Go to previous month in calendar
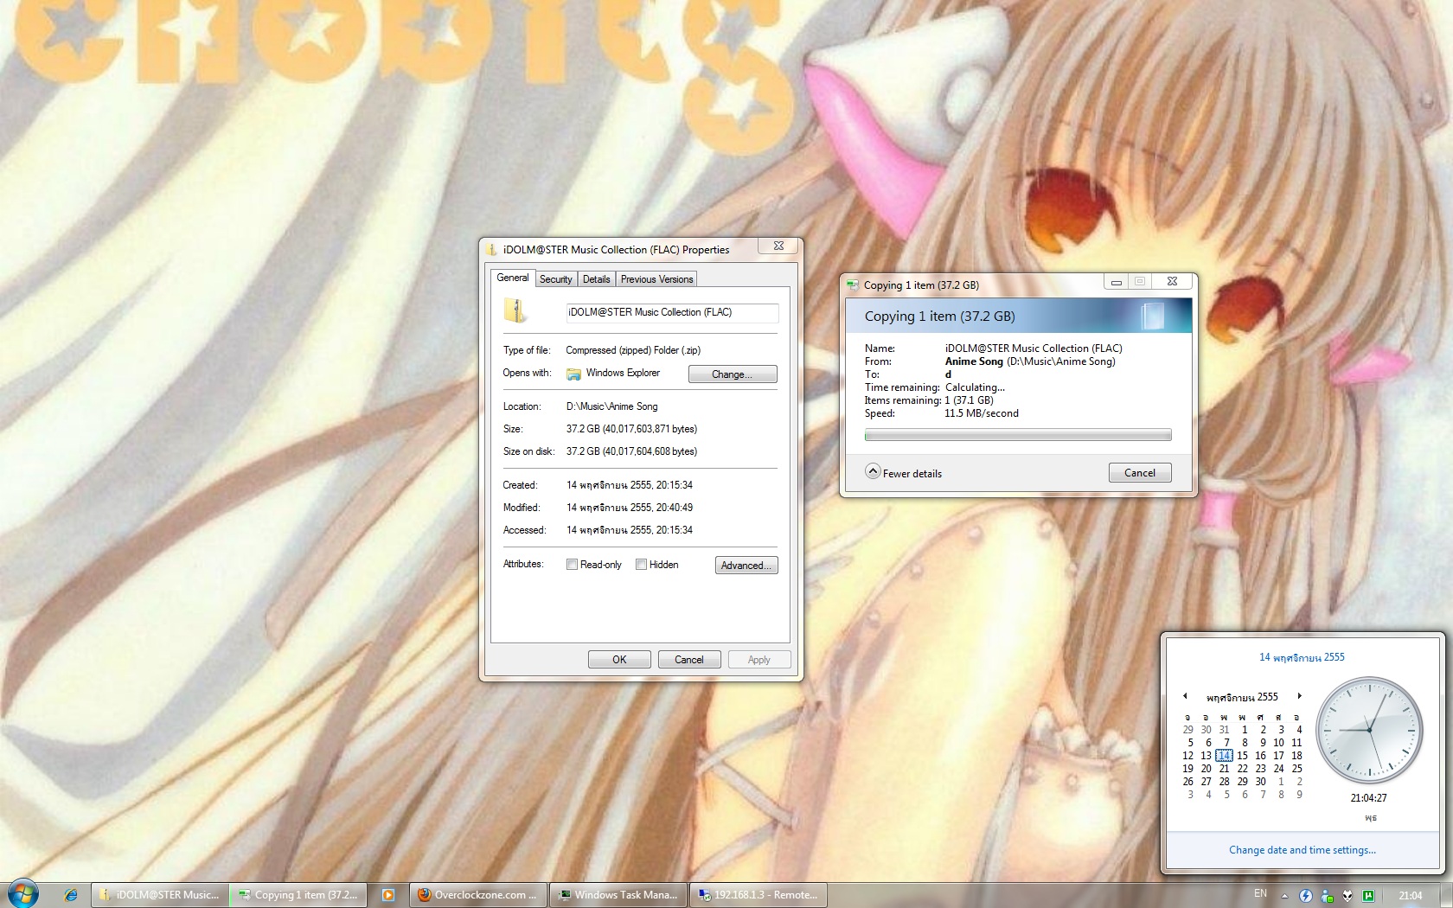Image resolution: width=1453 pixels, height=908 pixels. [1185, 696]
